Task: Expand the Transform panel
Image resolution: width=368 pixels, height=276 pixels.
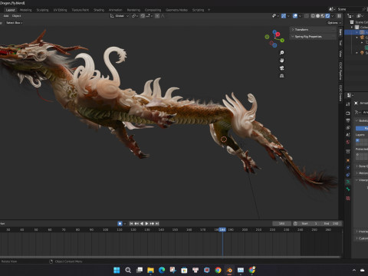Action: point(313,30)
